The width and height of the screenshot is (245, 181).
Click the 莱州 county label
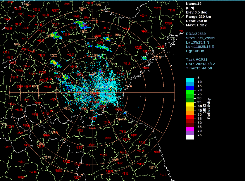(x=145, y=16)
